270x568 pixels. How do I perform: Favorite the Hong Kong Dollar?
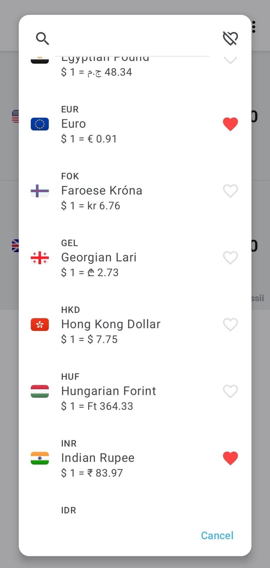[x=230, y=324]
